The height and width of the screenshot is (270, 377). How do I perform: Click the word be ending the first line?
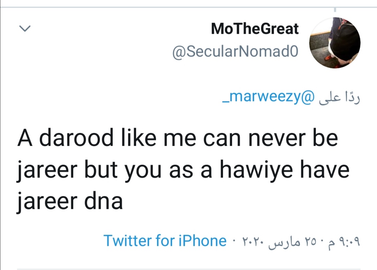point(327,138)
